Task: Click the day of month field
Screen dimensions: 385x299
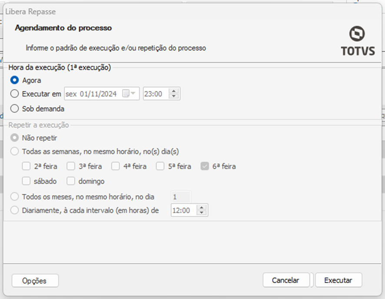Action: coord(180,197)
